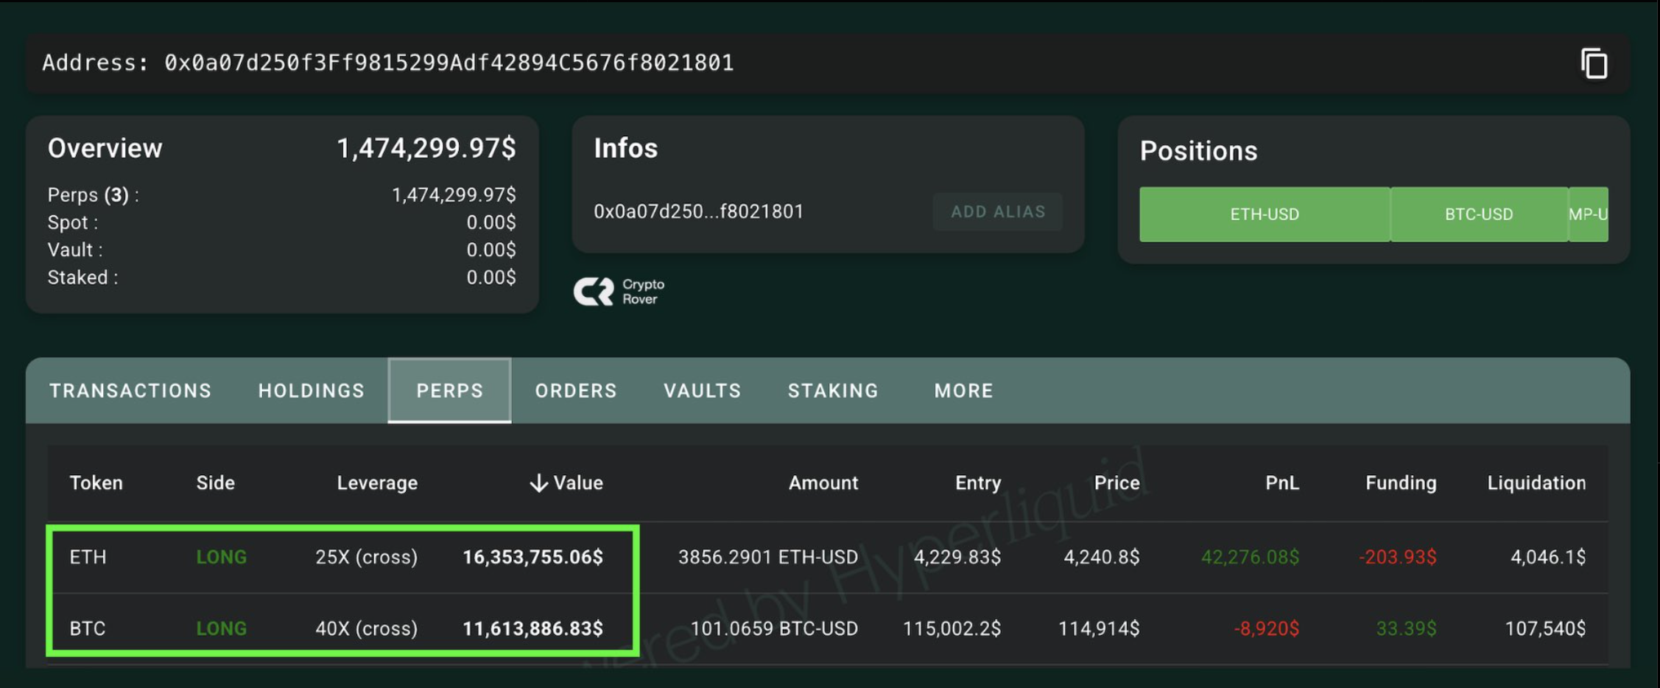The width and height of the screenshot is (1660, 688).
Task: Open the STAKING tab
Action: 833,390
